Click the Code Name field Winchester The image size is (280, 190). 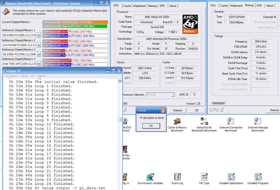pos(146,22)
